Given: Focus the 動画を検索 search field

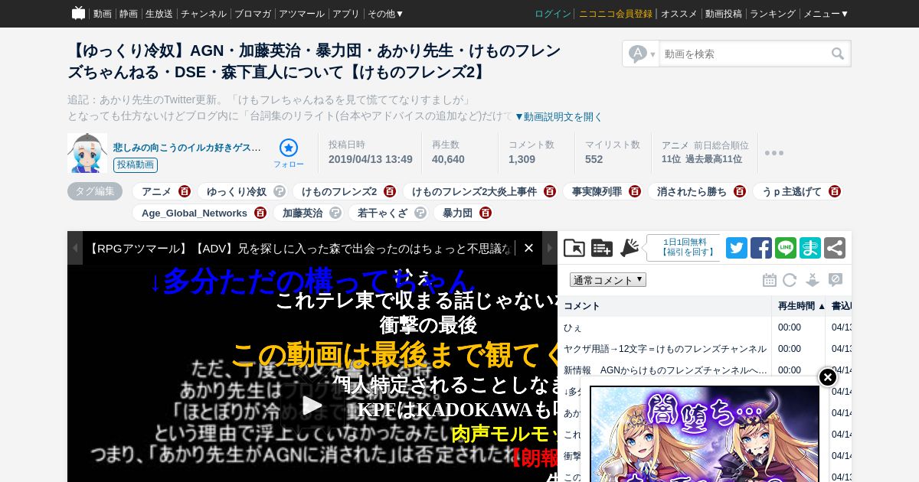Looking at the screenshot, I should (744, 54).
